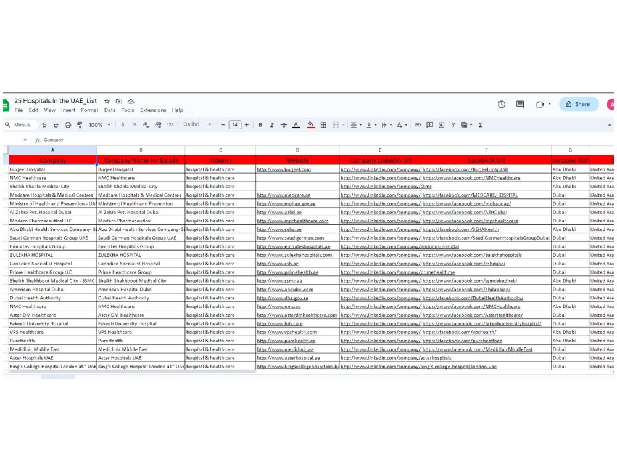Open the Format menu
Screen dimensions: 617x462
click(x=89, y=110)
